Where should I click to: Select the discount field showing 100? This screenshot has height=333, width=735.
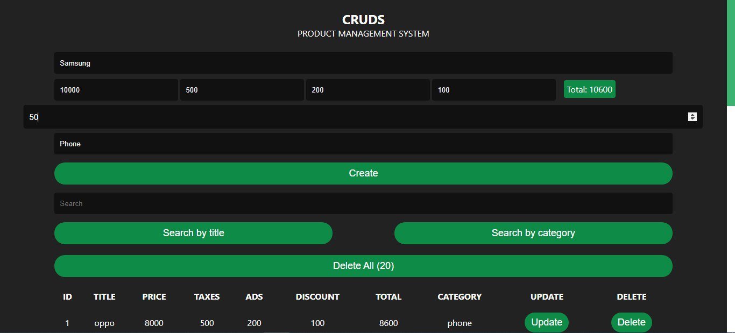pyautogui.click(x=494, y=90)
